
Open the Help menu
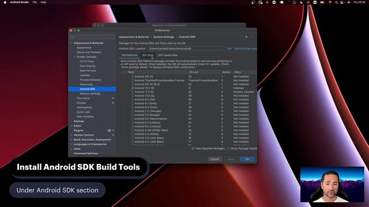[43, 2]
